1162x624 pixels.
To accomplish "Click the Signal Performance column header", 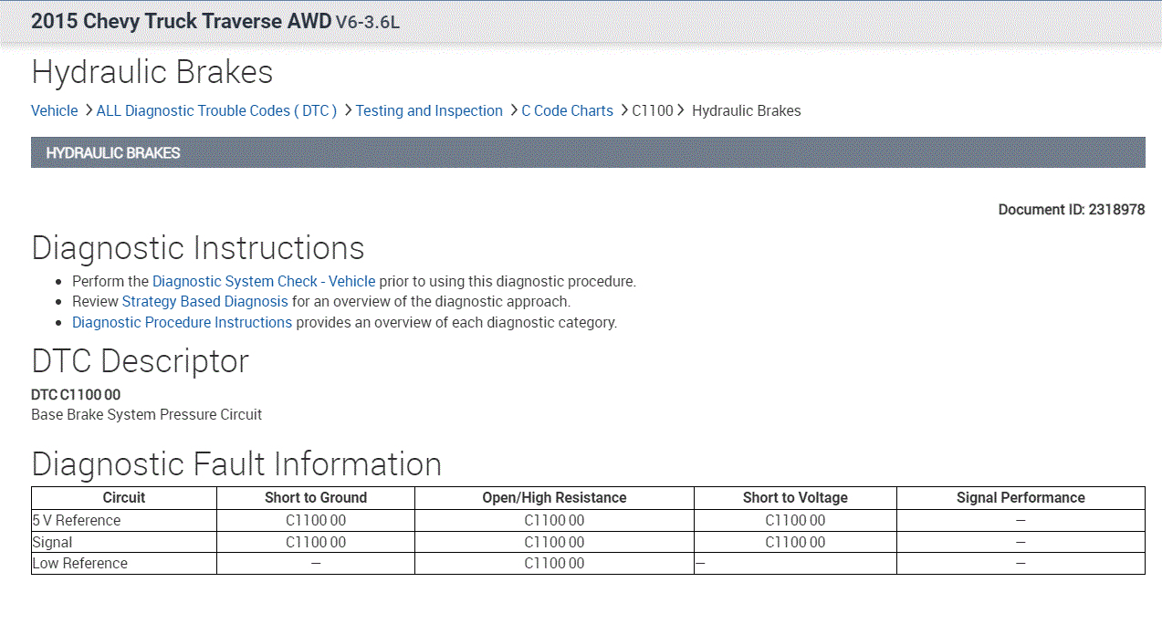I will click(x=1021, y=498).
